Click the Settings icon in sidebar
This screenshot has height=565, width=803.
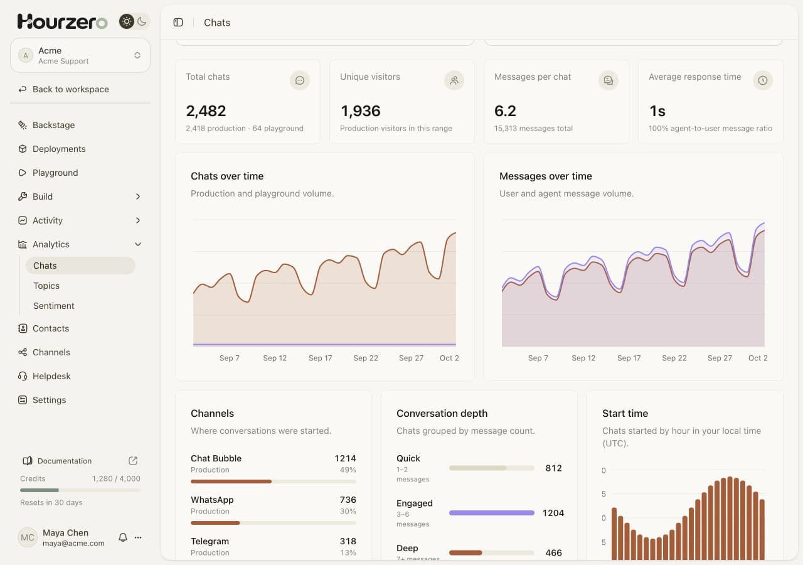click(23, 400)
